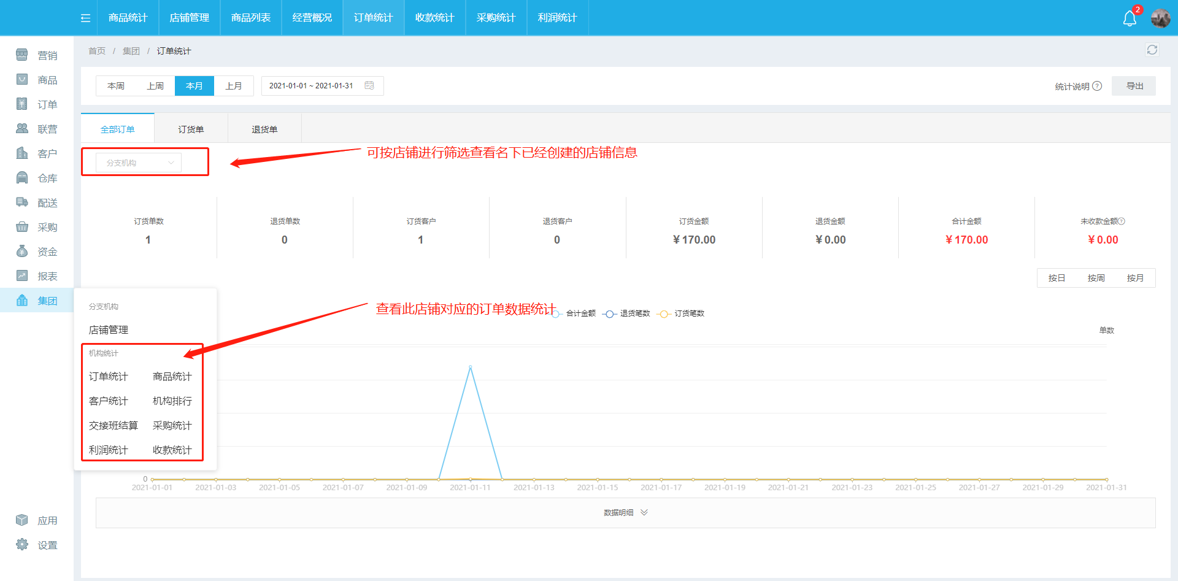Viewport: 1178px width, 581px height.
Task: Select the 上月 time period option
Action: [234, 86]
